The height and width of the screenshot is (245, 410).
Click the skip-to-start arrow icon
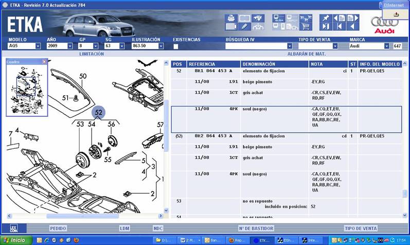pyautogui.click(x=339, y=26)
